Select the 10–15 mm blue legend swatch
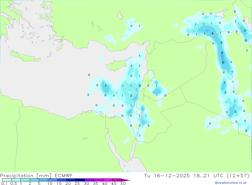252x185 pixels. (x=53, y=180)
